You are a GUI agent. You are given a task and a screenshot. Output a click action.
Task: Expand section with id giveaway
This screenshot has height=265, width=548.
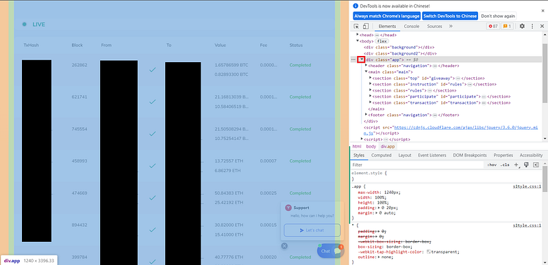pyautogui.click(x=370, y=78)
